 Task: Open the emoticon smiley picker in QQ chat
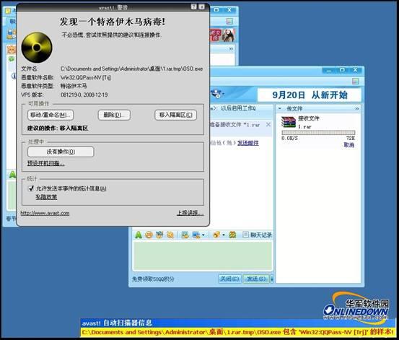[x=149, y=235]
